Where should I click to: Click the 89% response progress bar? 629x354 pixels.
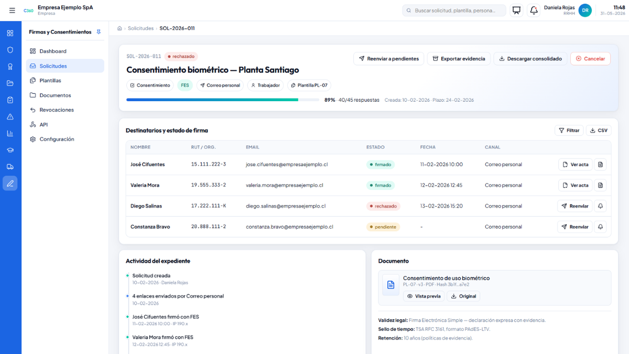223,100
